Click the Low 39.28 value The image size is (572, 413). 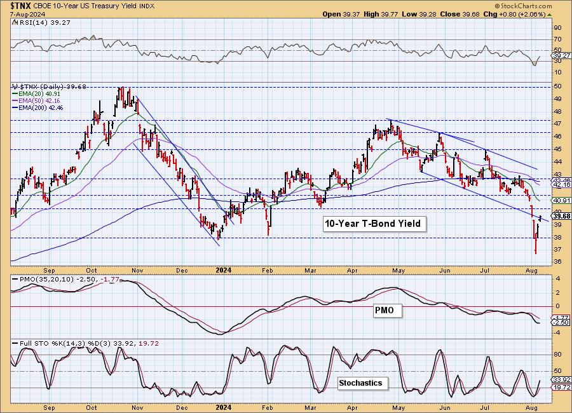(419, 14)
